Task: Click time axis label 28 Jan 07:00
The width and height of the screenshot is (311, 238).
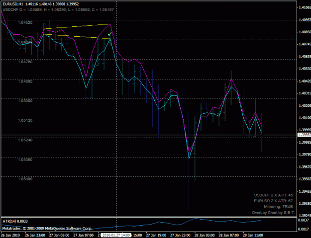Action: (x=229, y=235)
